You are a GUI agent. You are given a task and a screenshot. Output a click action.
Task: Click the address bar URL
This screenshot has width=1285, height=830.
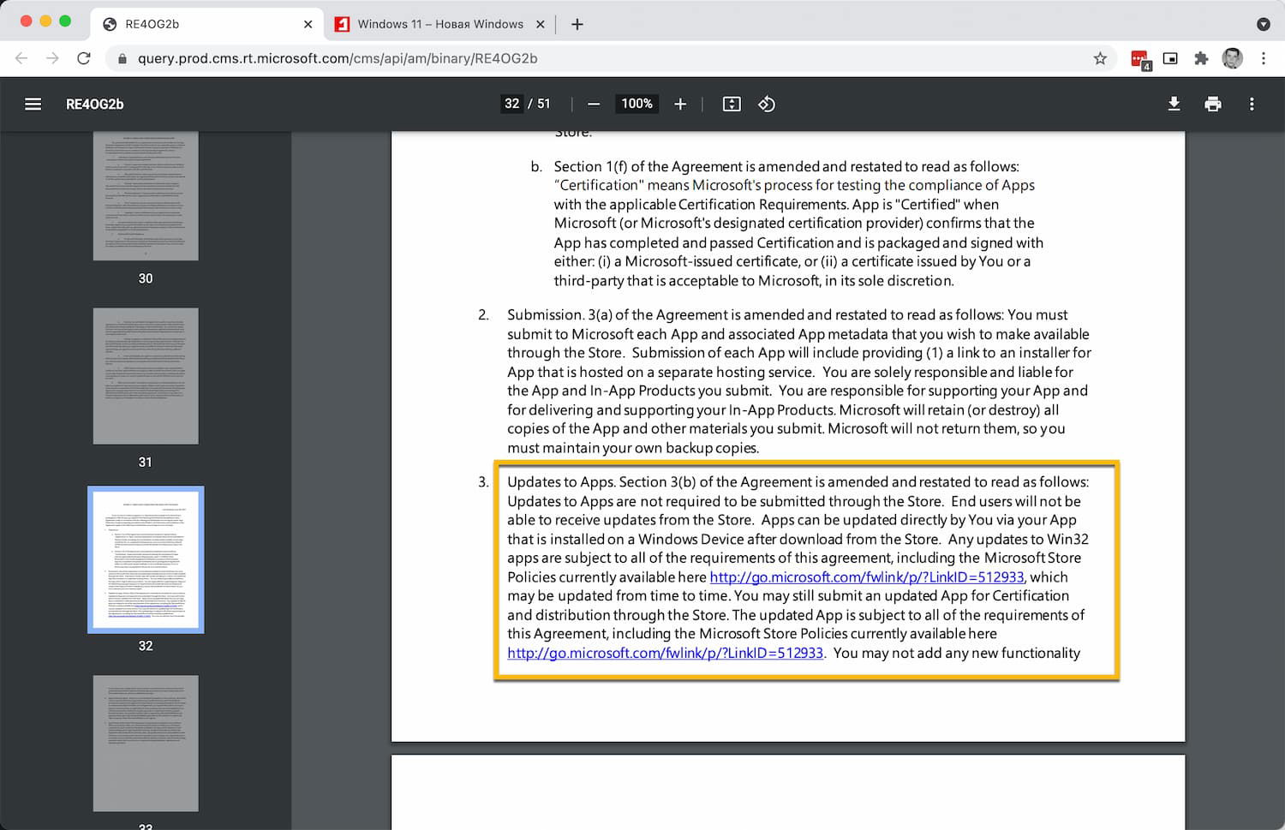pos(338,58)
